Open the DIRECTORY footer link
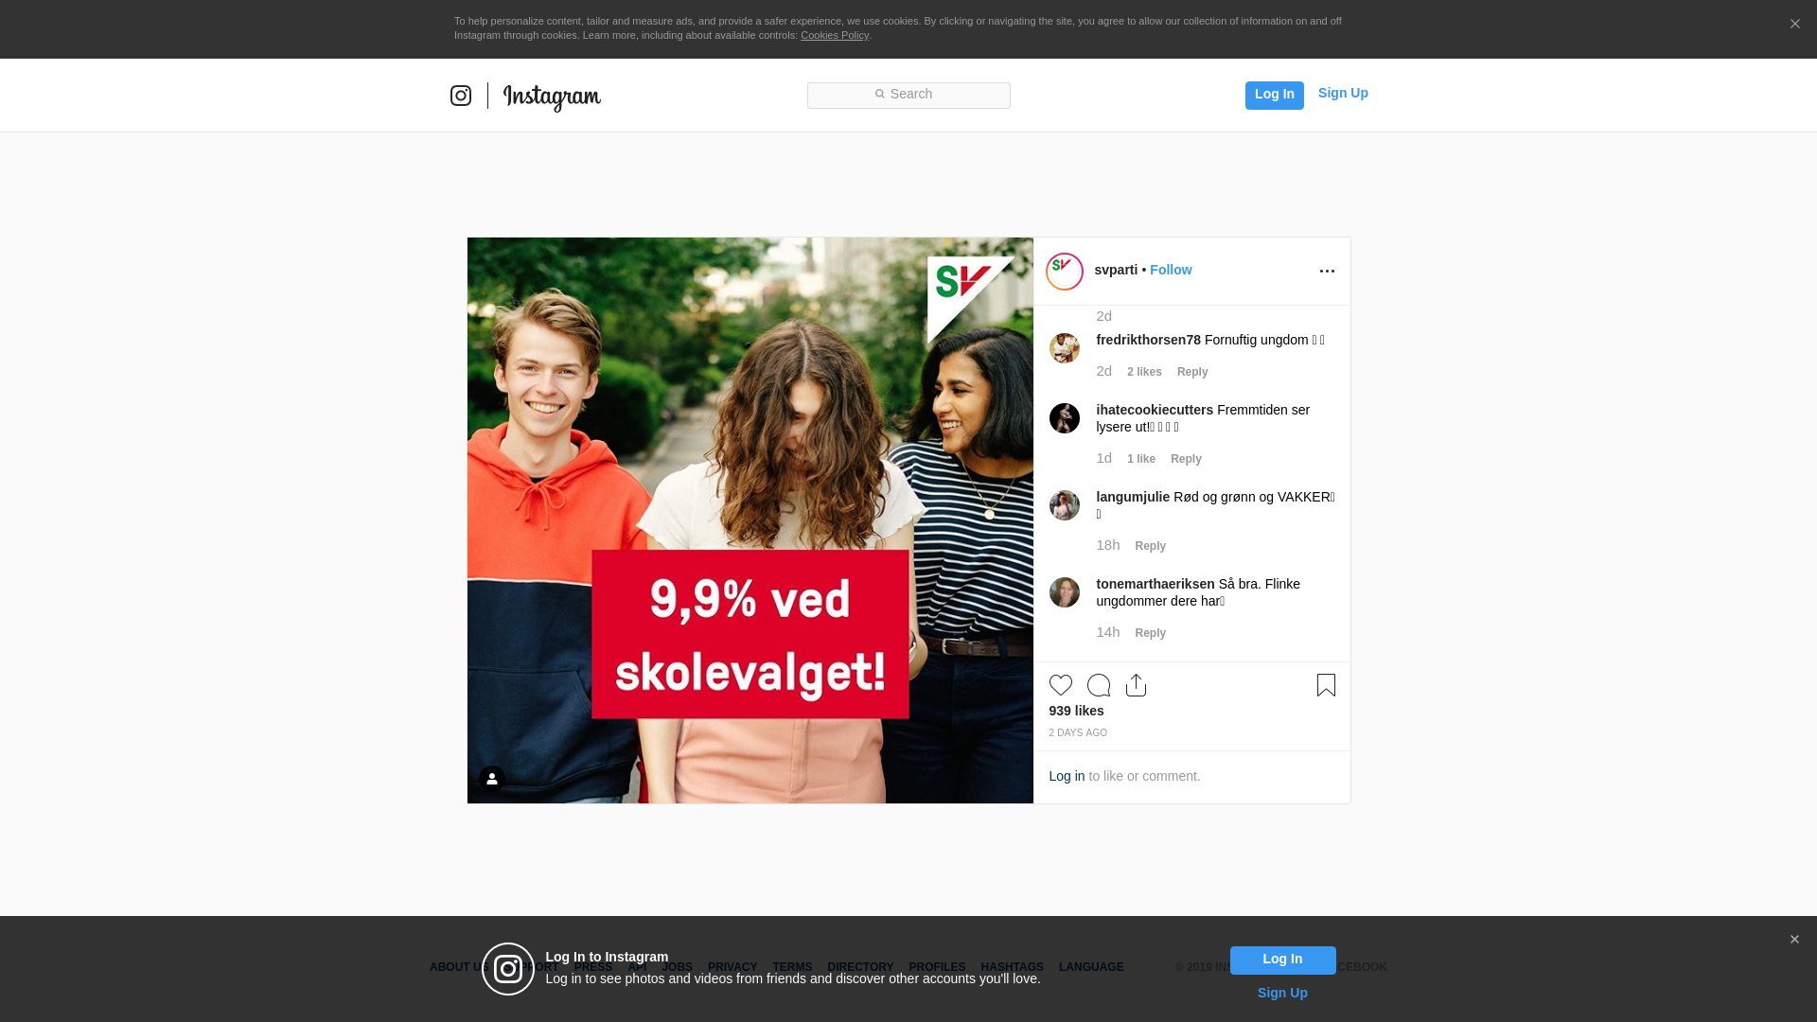Viewport: 1817px width, 1022px height. (x=860, y=967)
